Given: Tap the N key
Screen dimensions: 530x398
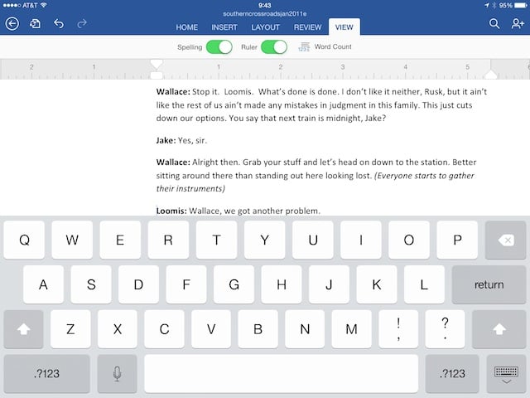Looking at the screenshot, I should 305,329.
